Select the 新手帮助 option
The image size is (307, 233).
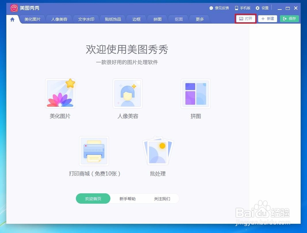coord(127,199)
